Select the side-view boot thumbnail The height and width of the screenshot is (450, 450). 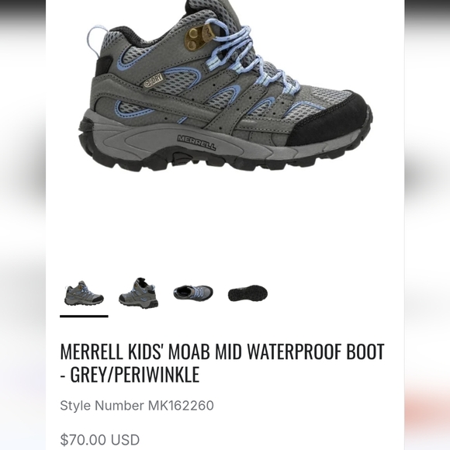click(84, 293)
